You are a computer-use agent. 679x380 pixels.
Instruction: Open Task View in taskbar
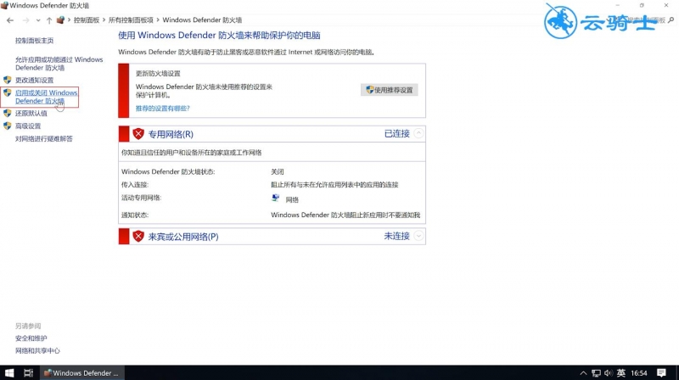point(29,372)
